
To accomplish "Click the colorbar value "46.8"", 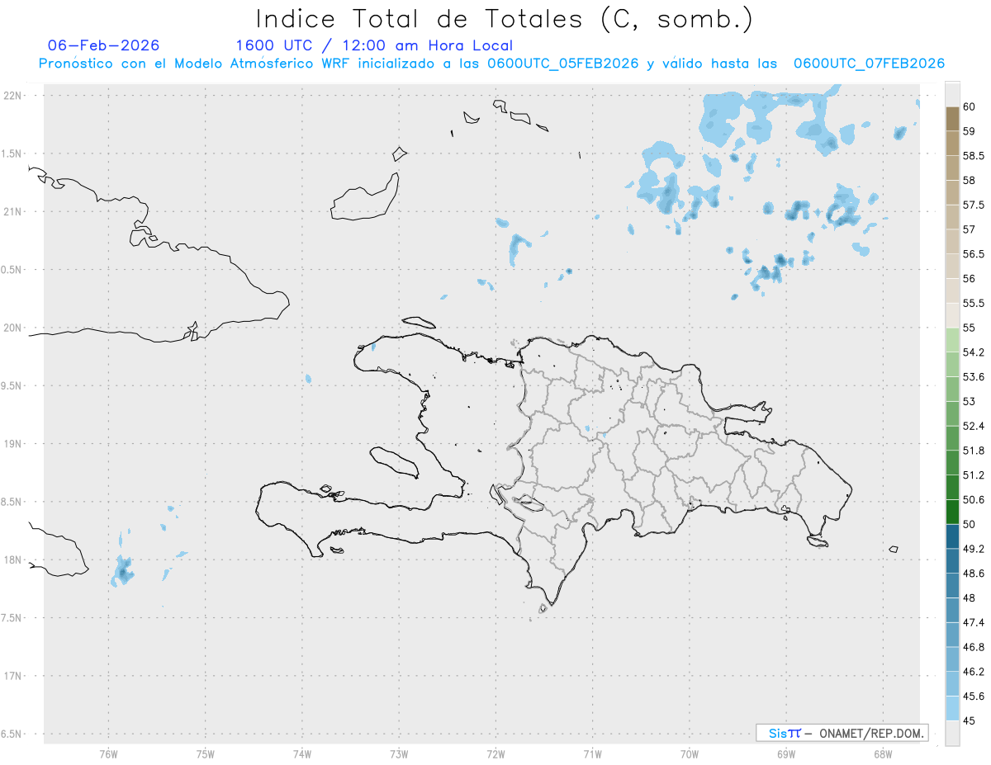I will click(x=974, y=647).
